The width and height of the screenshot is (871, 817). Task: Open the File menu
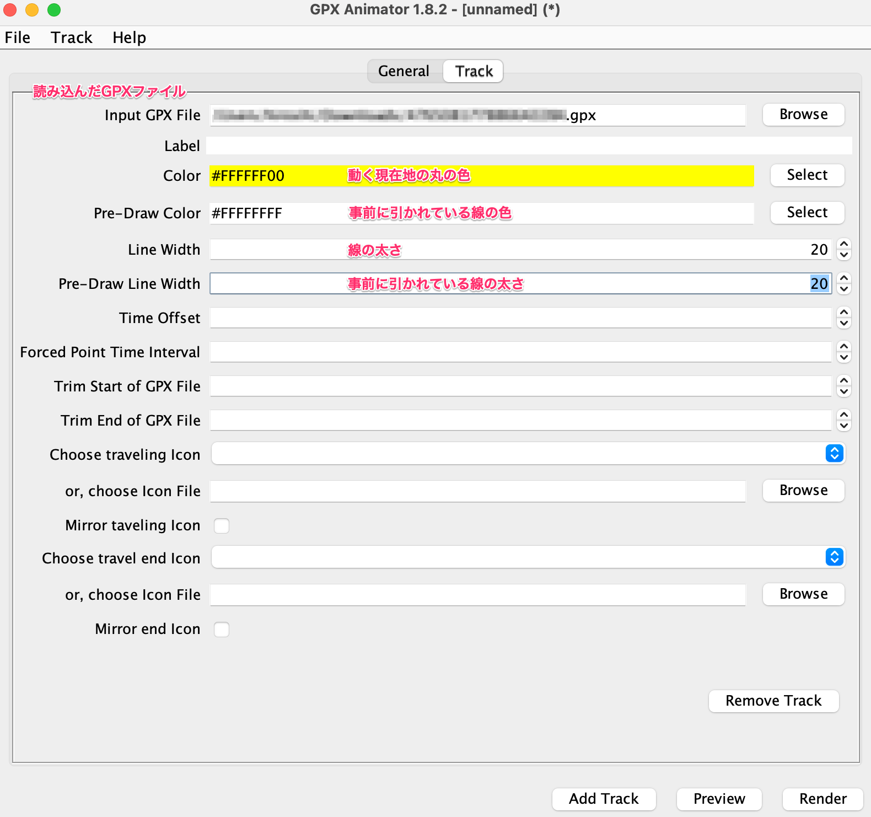coord(18,37)
